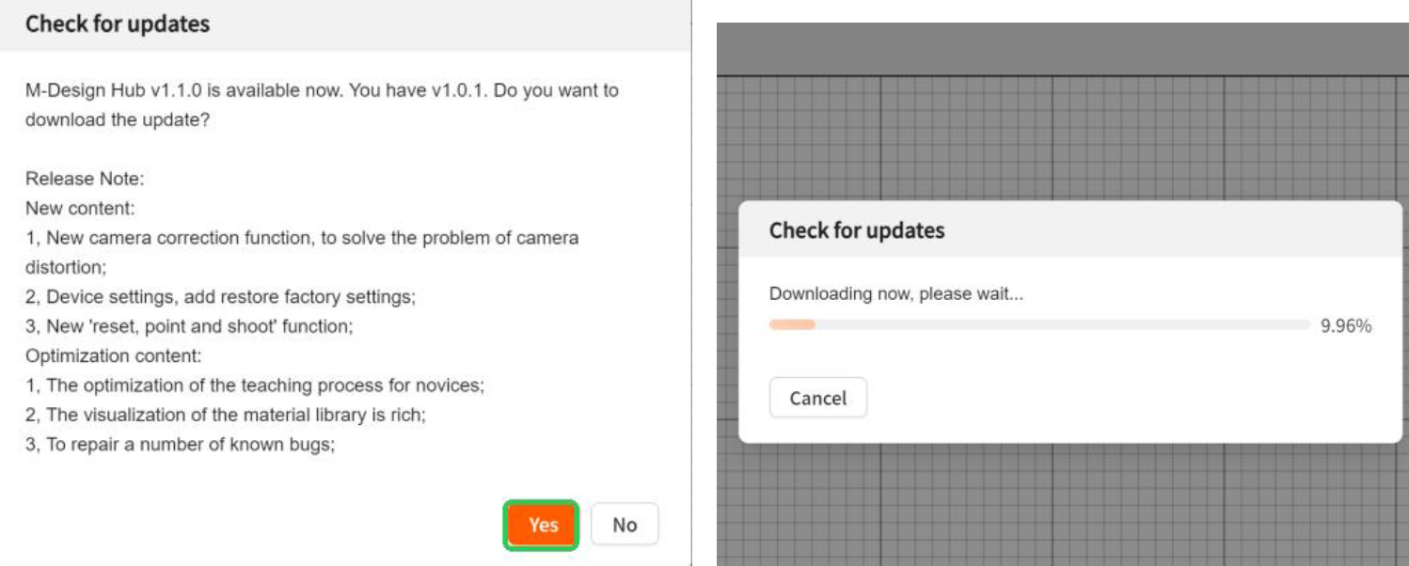Click the 'New camera correction function' line
1409x566 pixels.
(302, 252)
